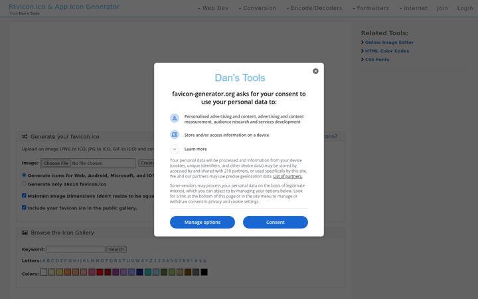Screen dimensions: 478x299
Task: Click the Manage options button
Action: click(202, 222)
